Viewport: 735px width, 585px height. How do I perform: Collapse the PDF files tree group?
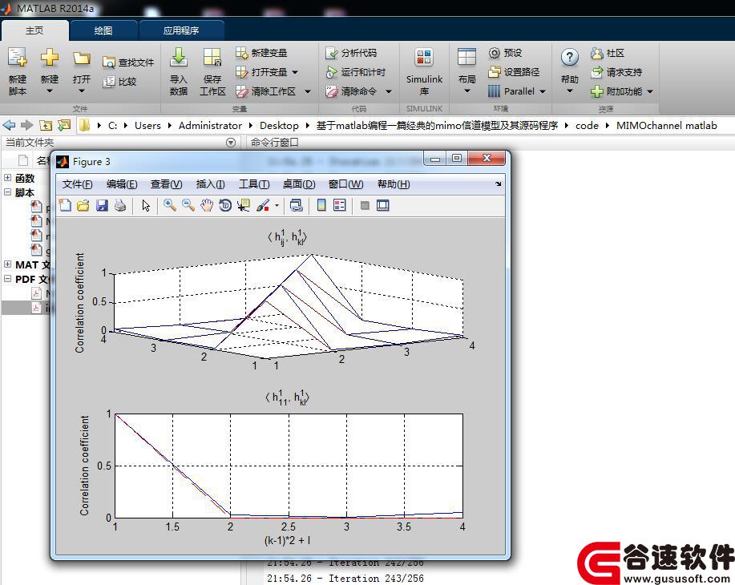[7, 278]
